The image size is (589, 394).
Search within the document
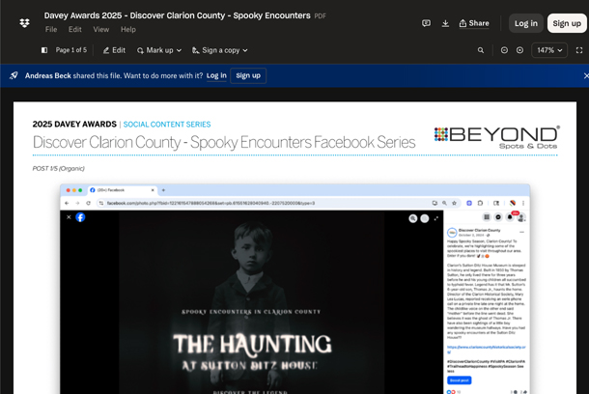(x=481, y=50)
